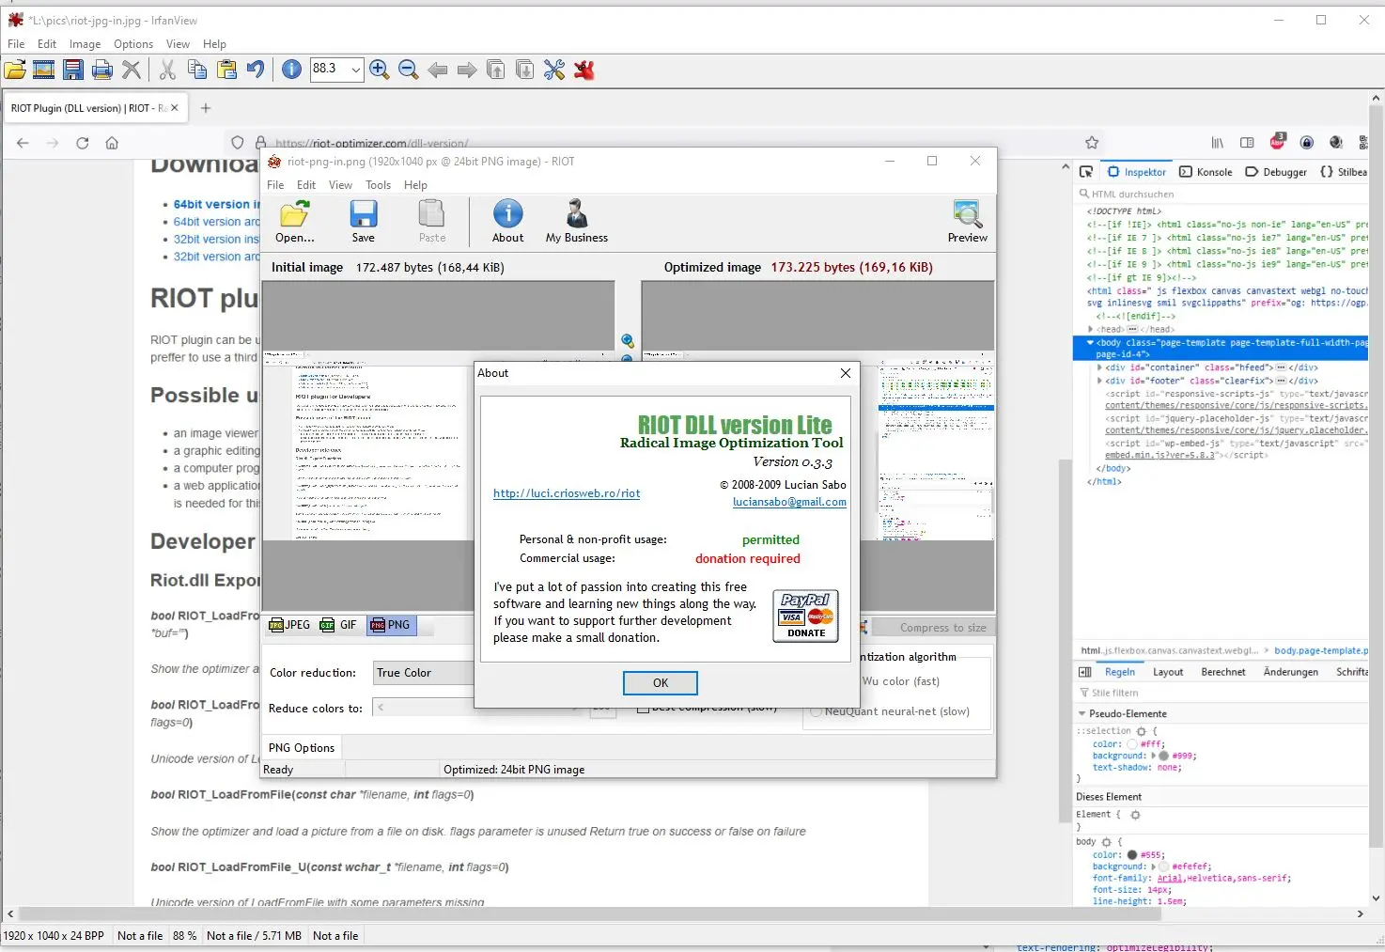Close the About dialog with X
Screen dimensions: 1385x952
click(846, 373)
